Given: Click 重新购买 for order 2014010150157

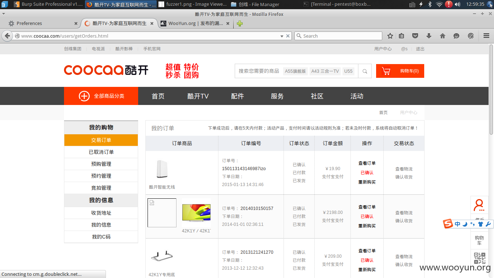Looking at the screenshot, I should coord(367,226).
